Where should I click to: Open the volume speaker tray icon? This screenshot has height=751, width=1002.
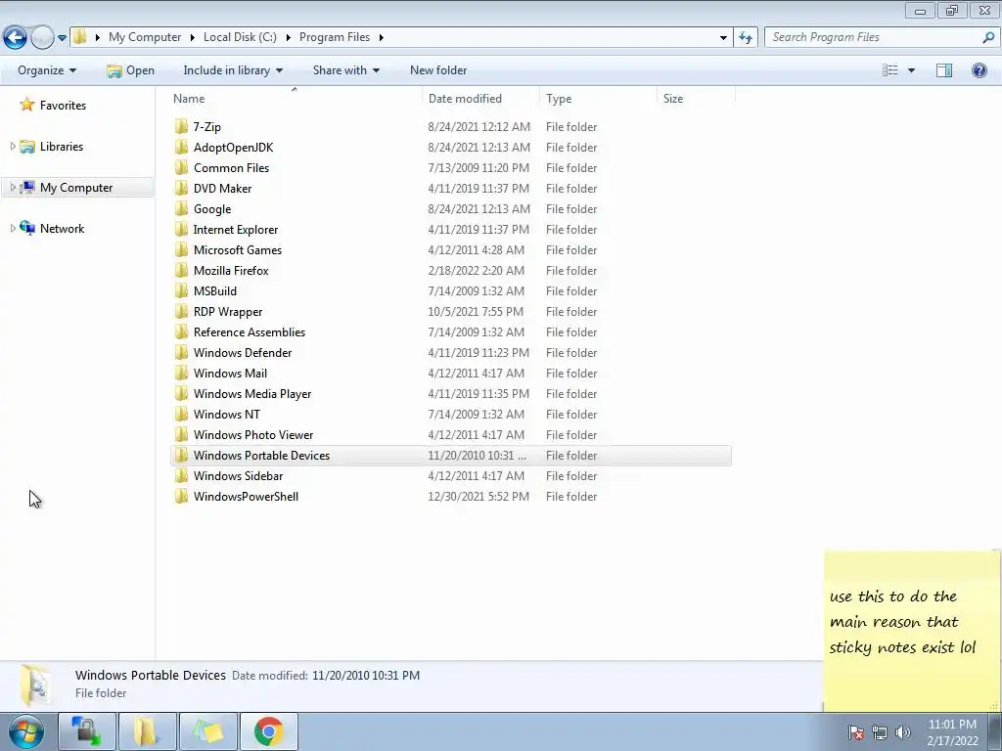tap(903, 732)
